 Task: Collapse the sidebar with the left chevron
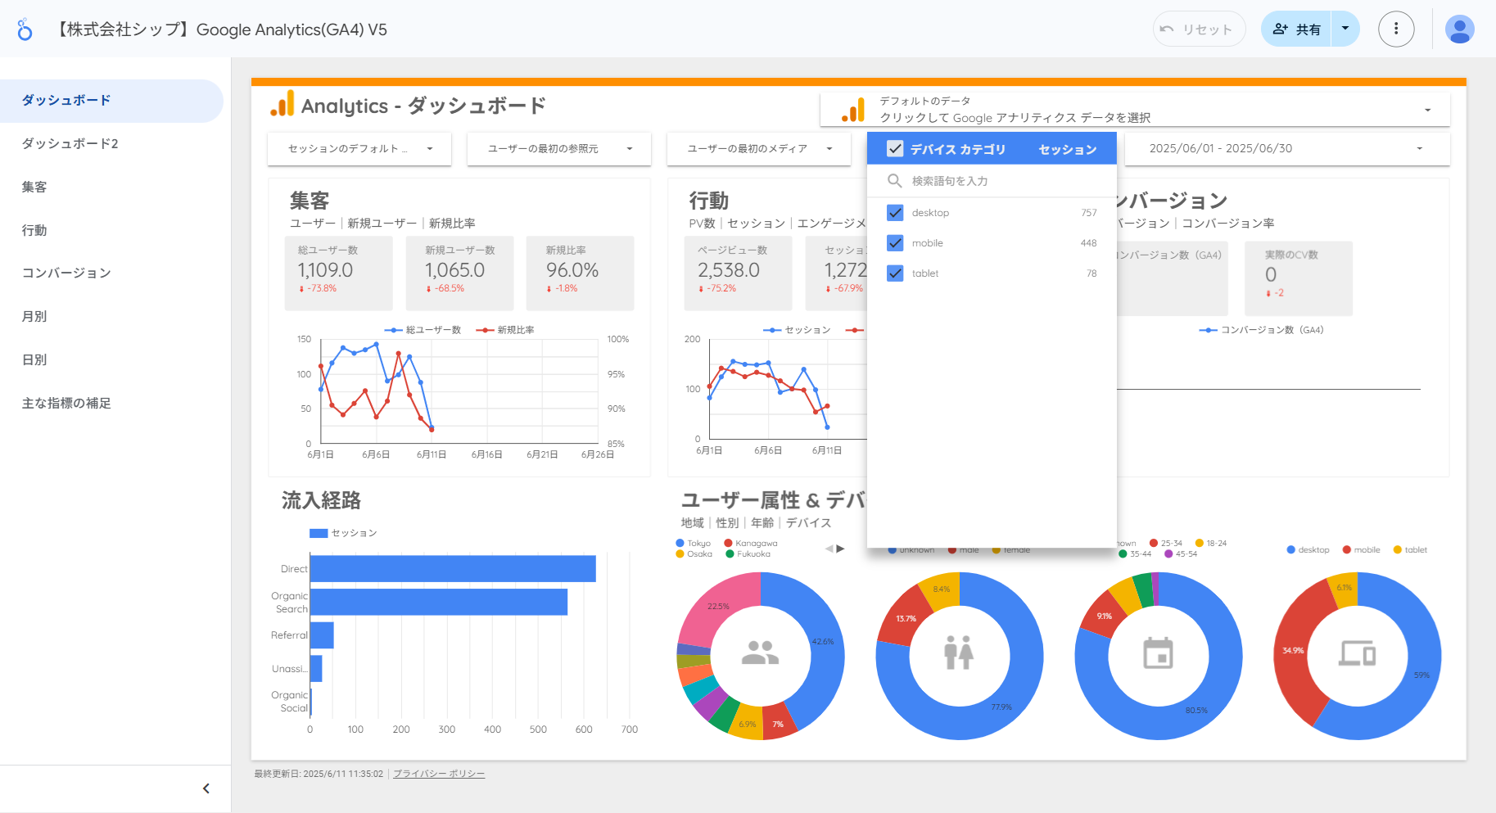pyautogui.click(x=206, y=788)
